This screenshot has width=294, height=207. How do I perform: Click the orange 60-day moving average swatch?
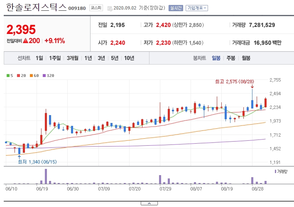coord(31,75)
